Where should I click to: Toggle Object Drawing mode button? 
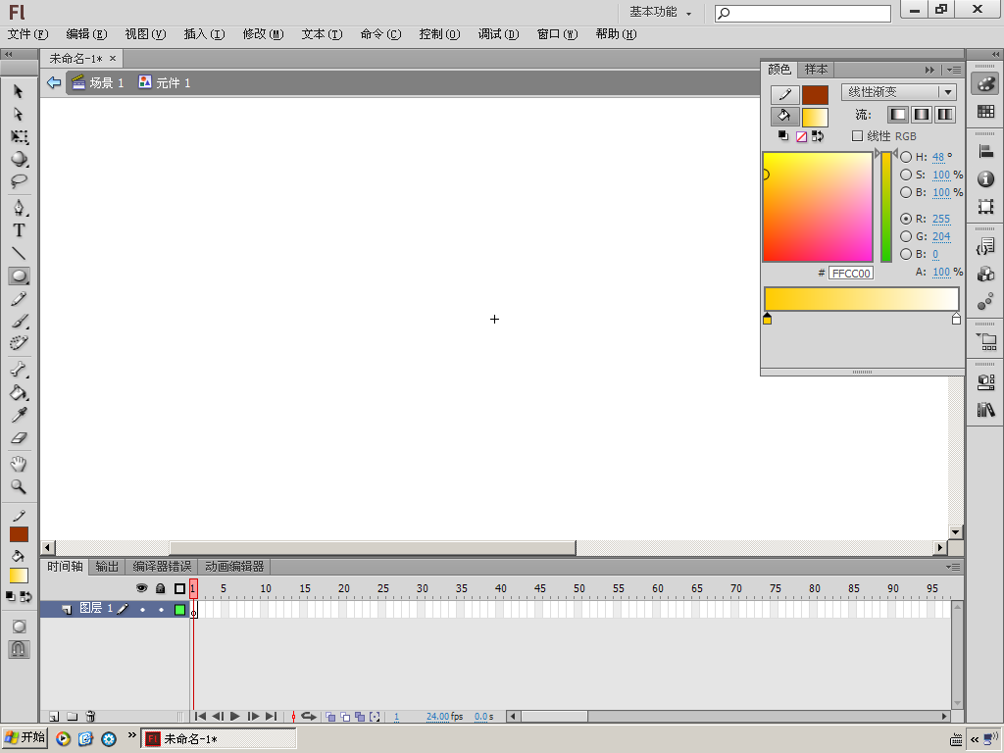[x=19, y=627]
